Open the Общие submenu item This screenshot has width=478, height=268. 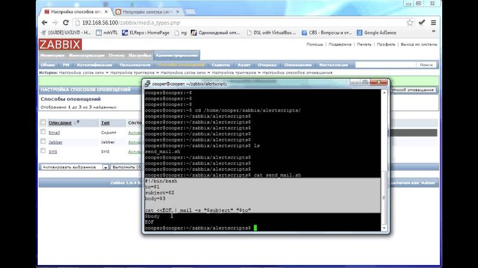tap(48, 65)
